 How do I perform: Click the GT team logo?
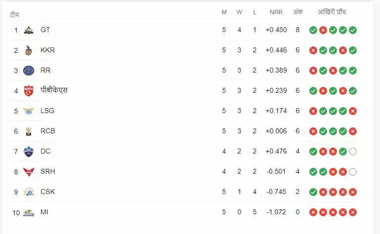(29, 30)
